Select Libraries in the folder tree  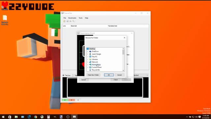95,59
